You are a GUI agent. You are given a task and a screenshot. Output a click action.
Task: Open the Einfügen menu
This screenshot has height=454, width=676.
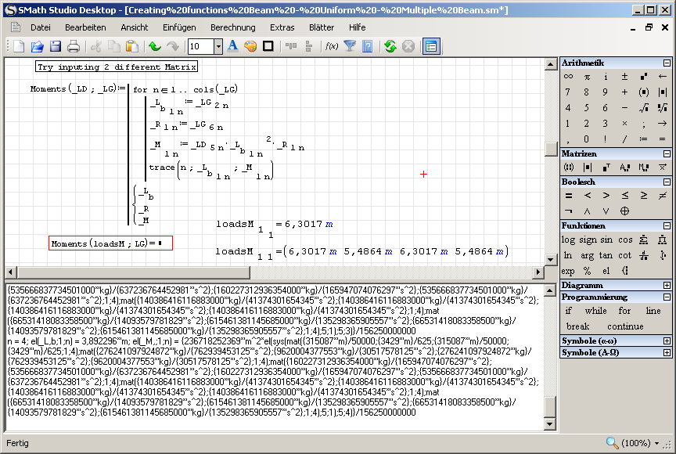pyautogui.click(x=179, y=27)
